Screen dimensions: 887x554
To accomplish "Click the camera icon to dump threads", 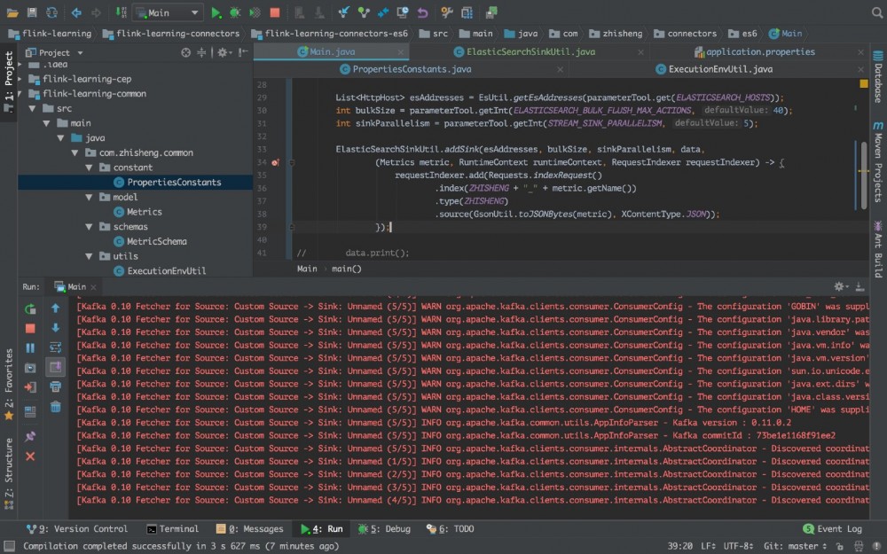I will click(30, 368).
